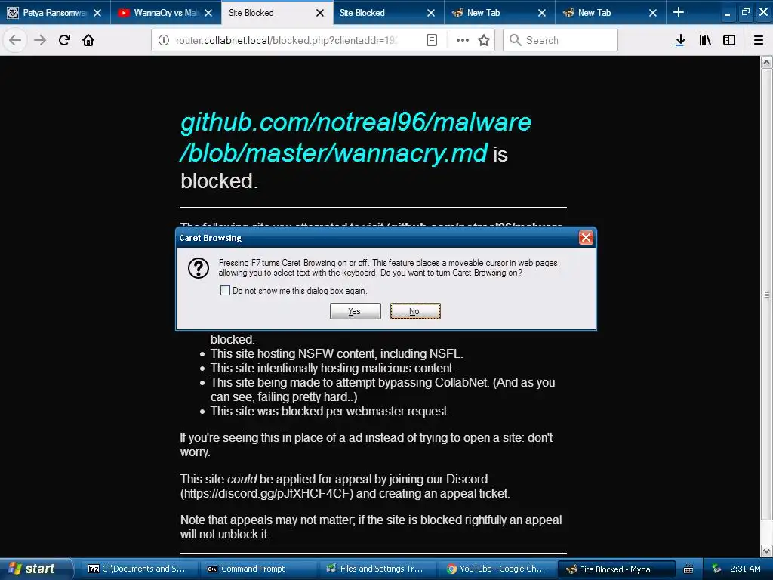Bookmark this page with the star
The width and height of the screenshot is (773, 580).
coord(484,40)
